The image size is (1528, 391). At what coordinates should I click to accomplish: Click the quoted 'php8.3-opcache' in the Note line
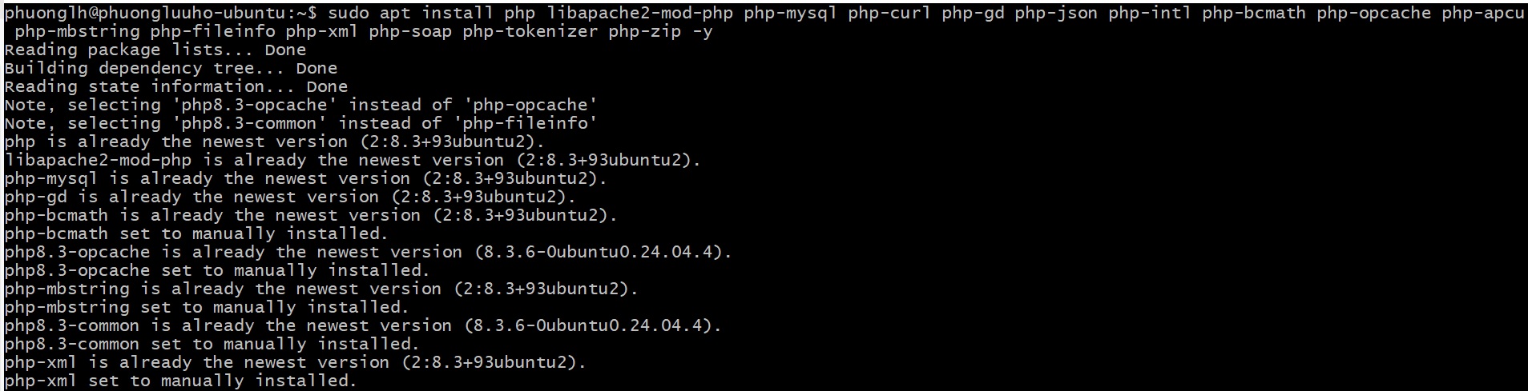pyautogui.click(x=255, y=105)
